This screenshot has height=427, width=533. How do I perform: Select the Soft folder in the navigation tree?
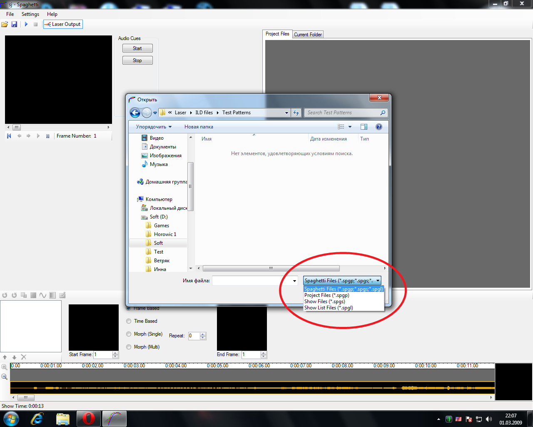[x=158, y=243]
